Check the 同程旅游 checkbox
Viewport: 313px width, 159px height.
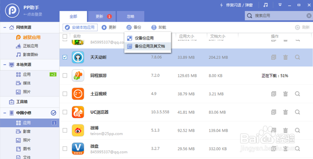(x=65, y=75)
